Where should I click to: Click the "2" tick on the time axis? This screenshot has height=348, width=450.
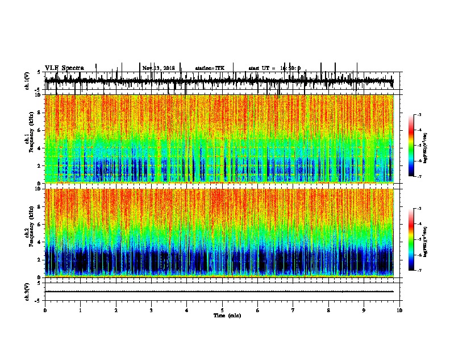(x=116, y=310)
